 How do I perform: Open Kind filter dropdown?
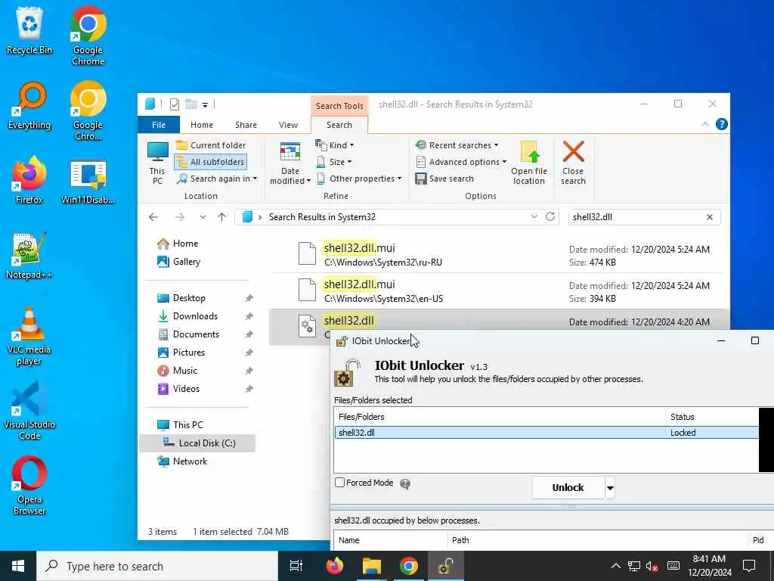335,145
